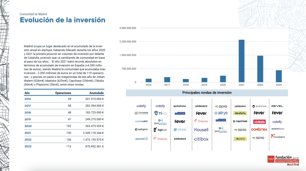Select year 2020 in the table

[x=28, y=126]
